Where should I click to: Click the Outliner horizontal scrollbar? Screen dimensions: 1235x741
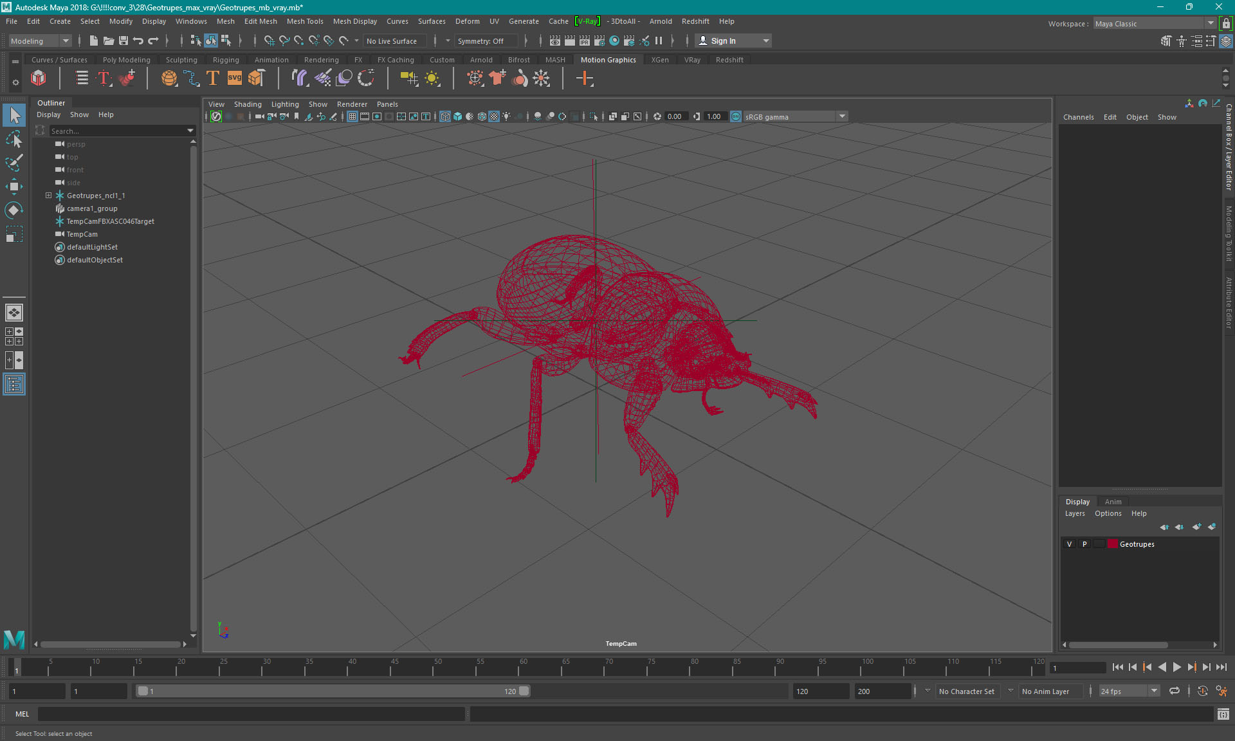point(110,644)
